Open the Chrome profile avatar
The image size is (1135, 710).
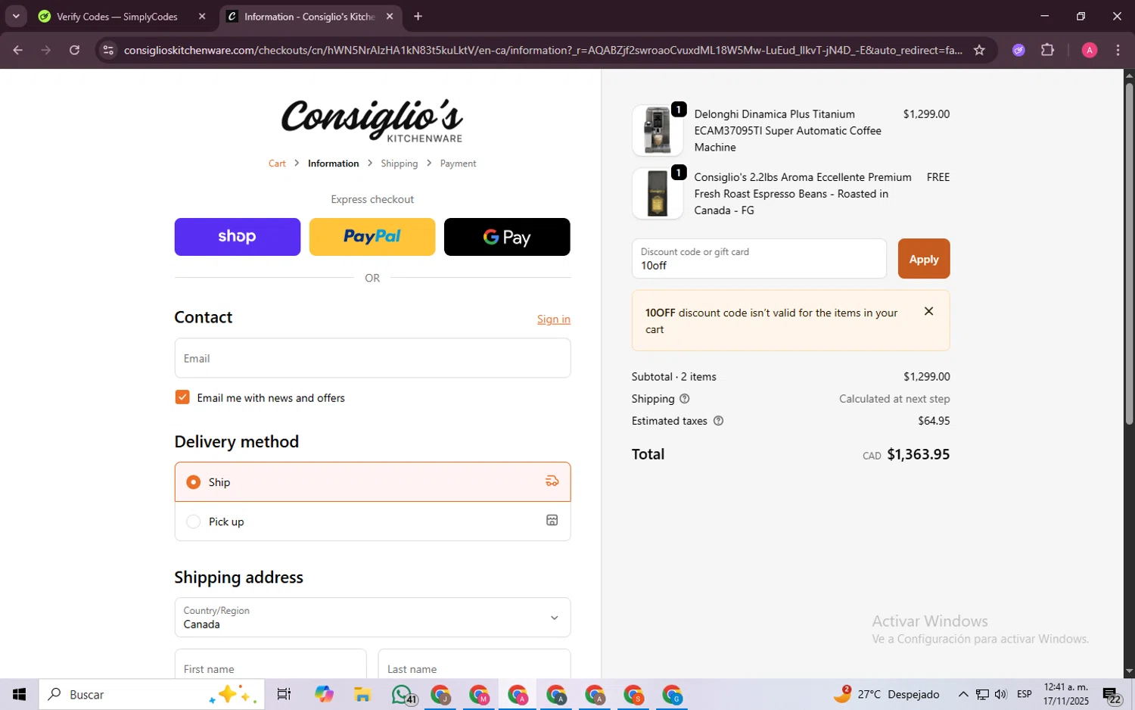[1090, 50]
